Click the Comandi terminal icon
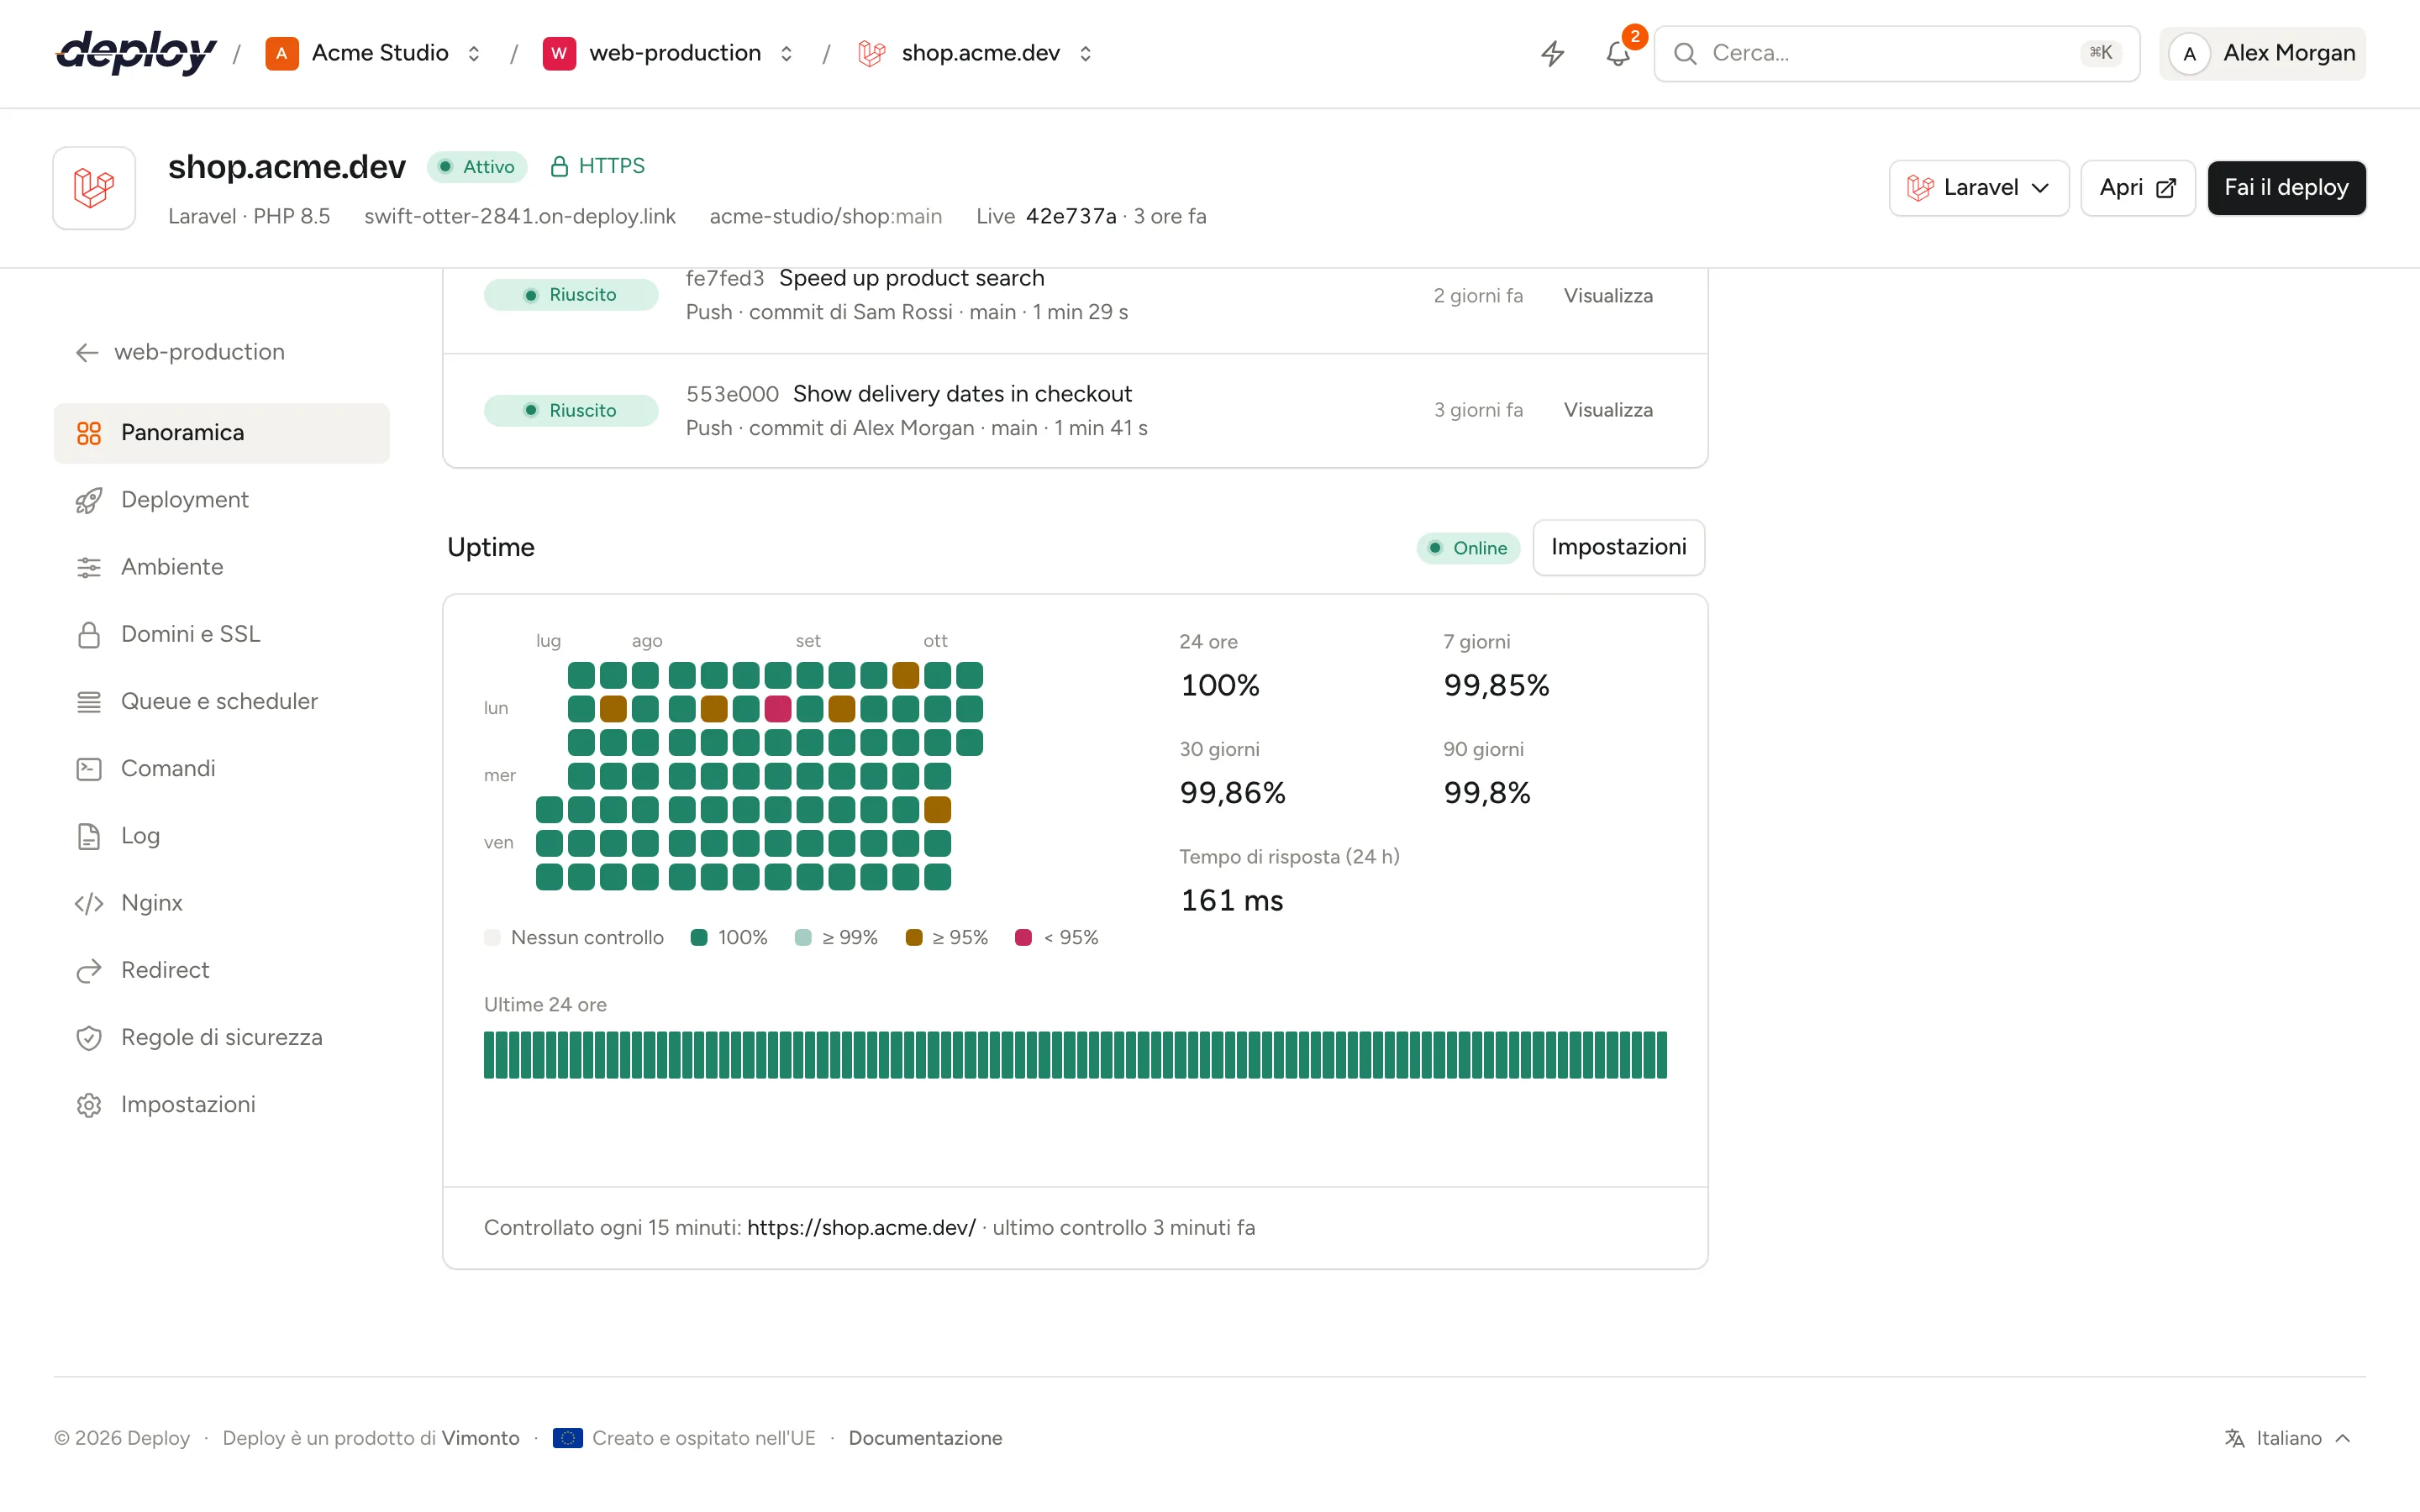 [89, 769]
